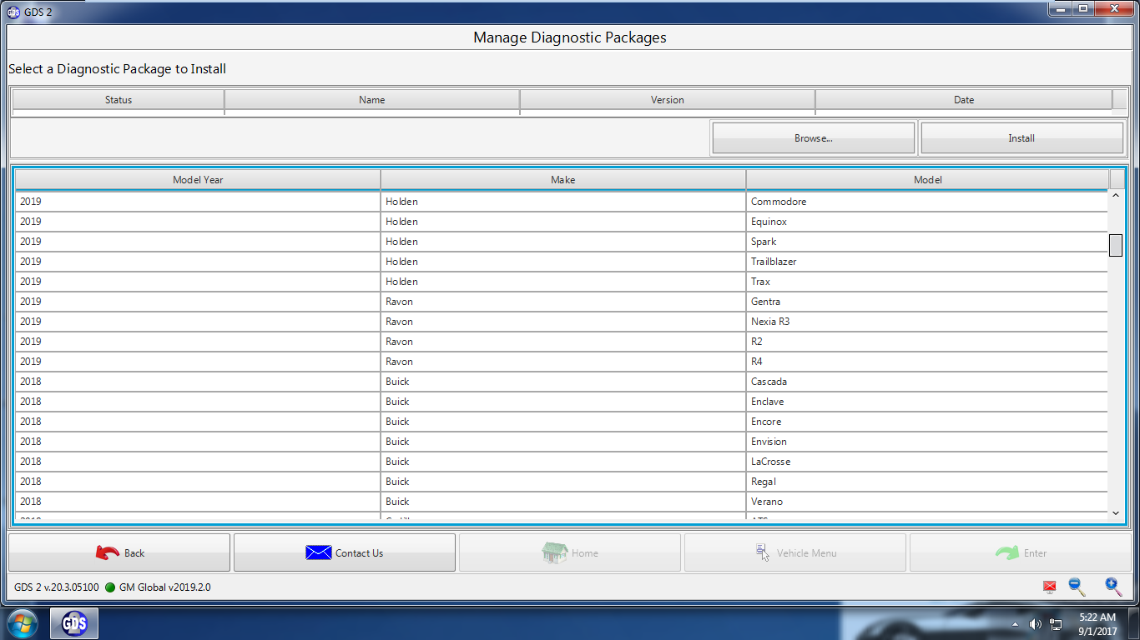Select the Holden Equinox row

(562, 222)
